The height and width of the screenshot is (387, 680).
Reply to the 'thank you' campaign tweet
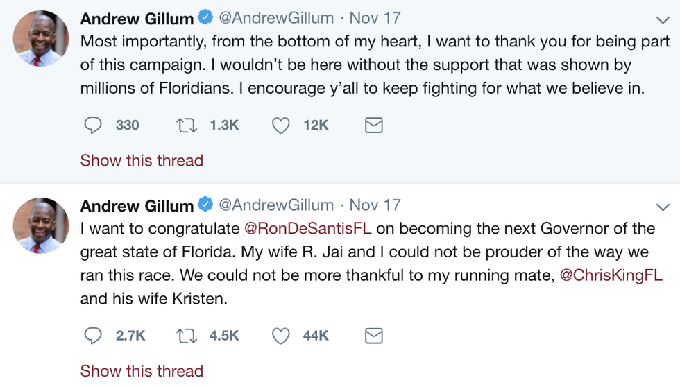[93, 126]
